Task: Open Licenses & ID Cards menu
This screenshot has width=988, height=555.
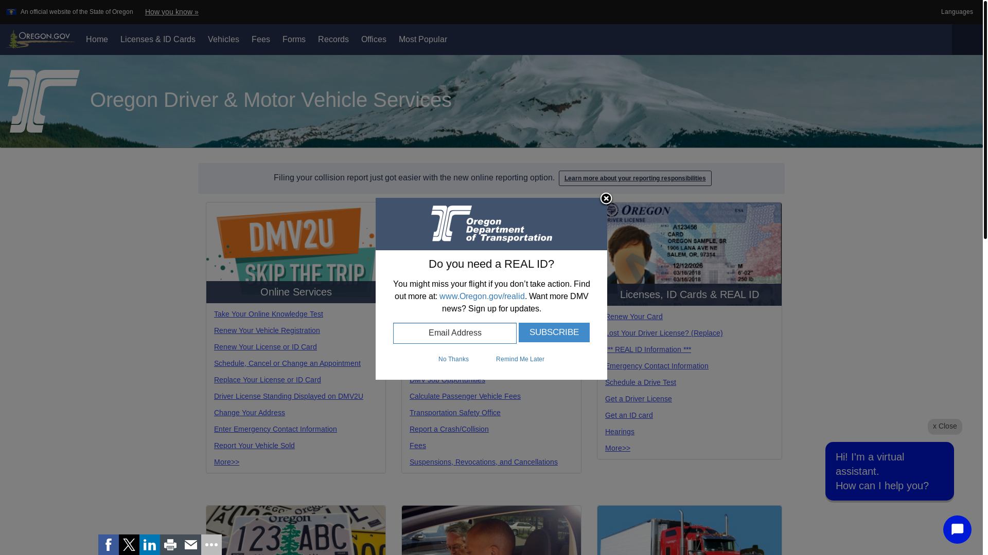Action: point(158,40)
